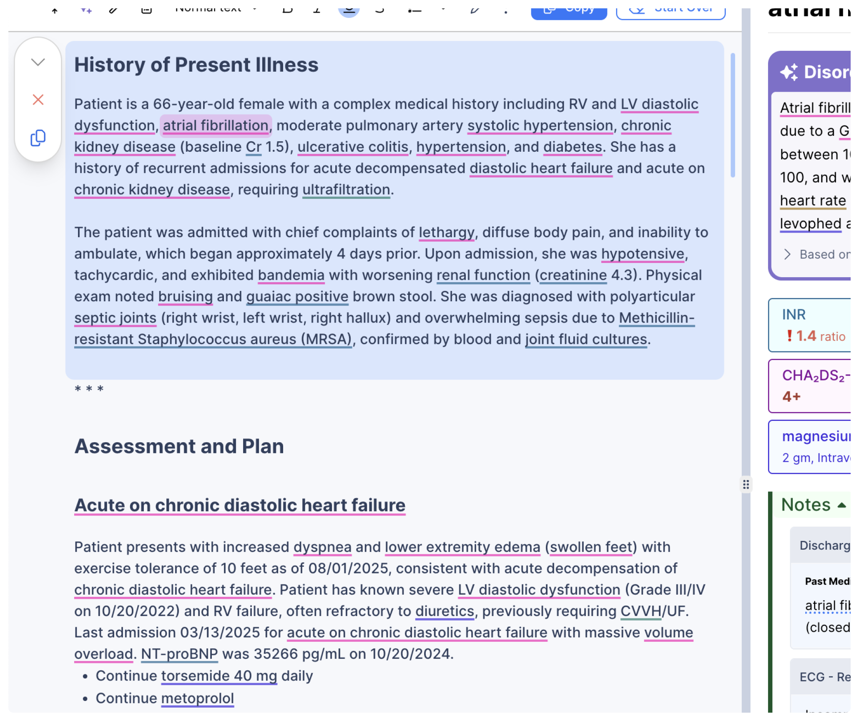Click the 'lethargy' underlined term
The height and width of the screenshot is (721, 859).
447,233
